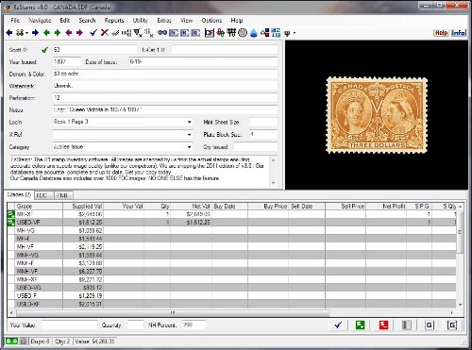Click the green plus sheet icon at bottom
Screen dimensions: 472x350
[x=361, y=325]
